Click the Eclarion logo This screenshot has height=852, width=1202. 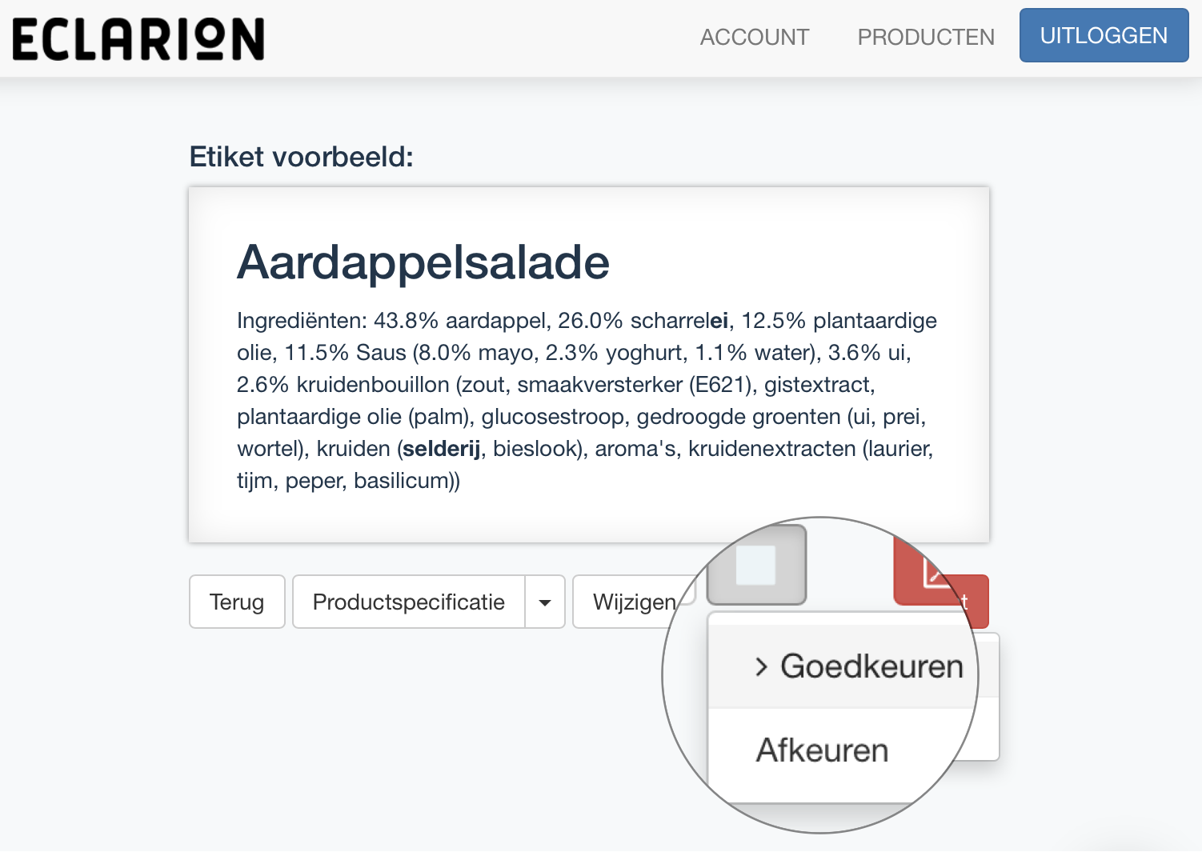tap(138, 39)
